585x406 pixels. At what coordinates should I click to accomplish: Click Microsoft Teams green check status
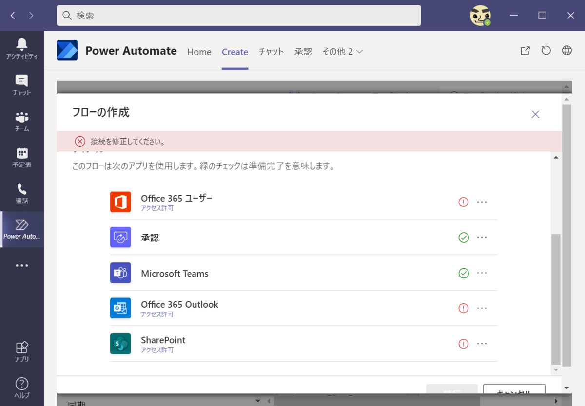click(x=464, y=273)
